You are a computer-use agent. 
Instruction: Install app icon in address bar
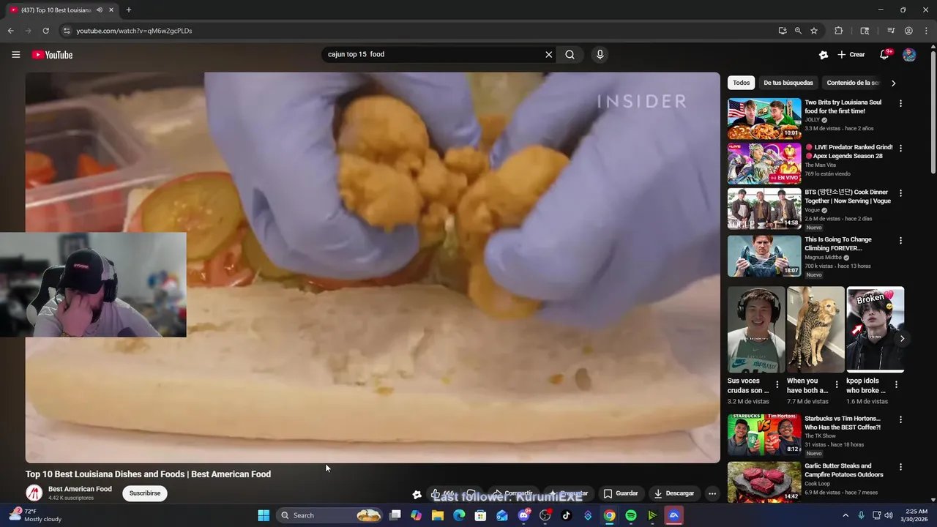point(783,31)
